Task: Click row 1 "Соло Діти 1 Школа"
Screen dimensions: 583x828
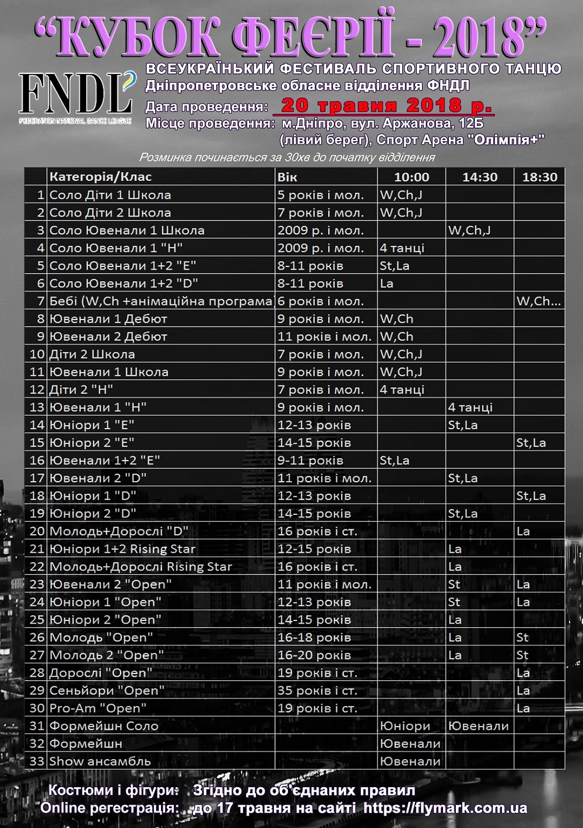Action: click(x=294, y=195)
